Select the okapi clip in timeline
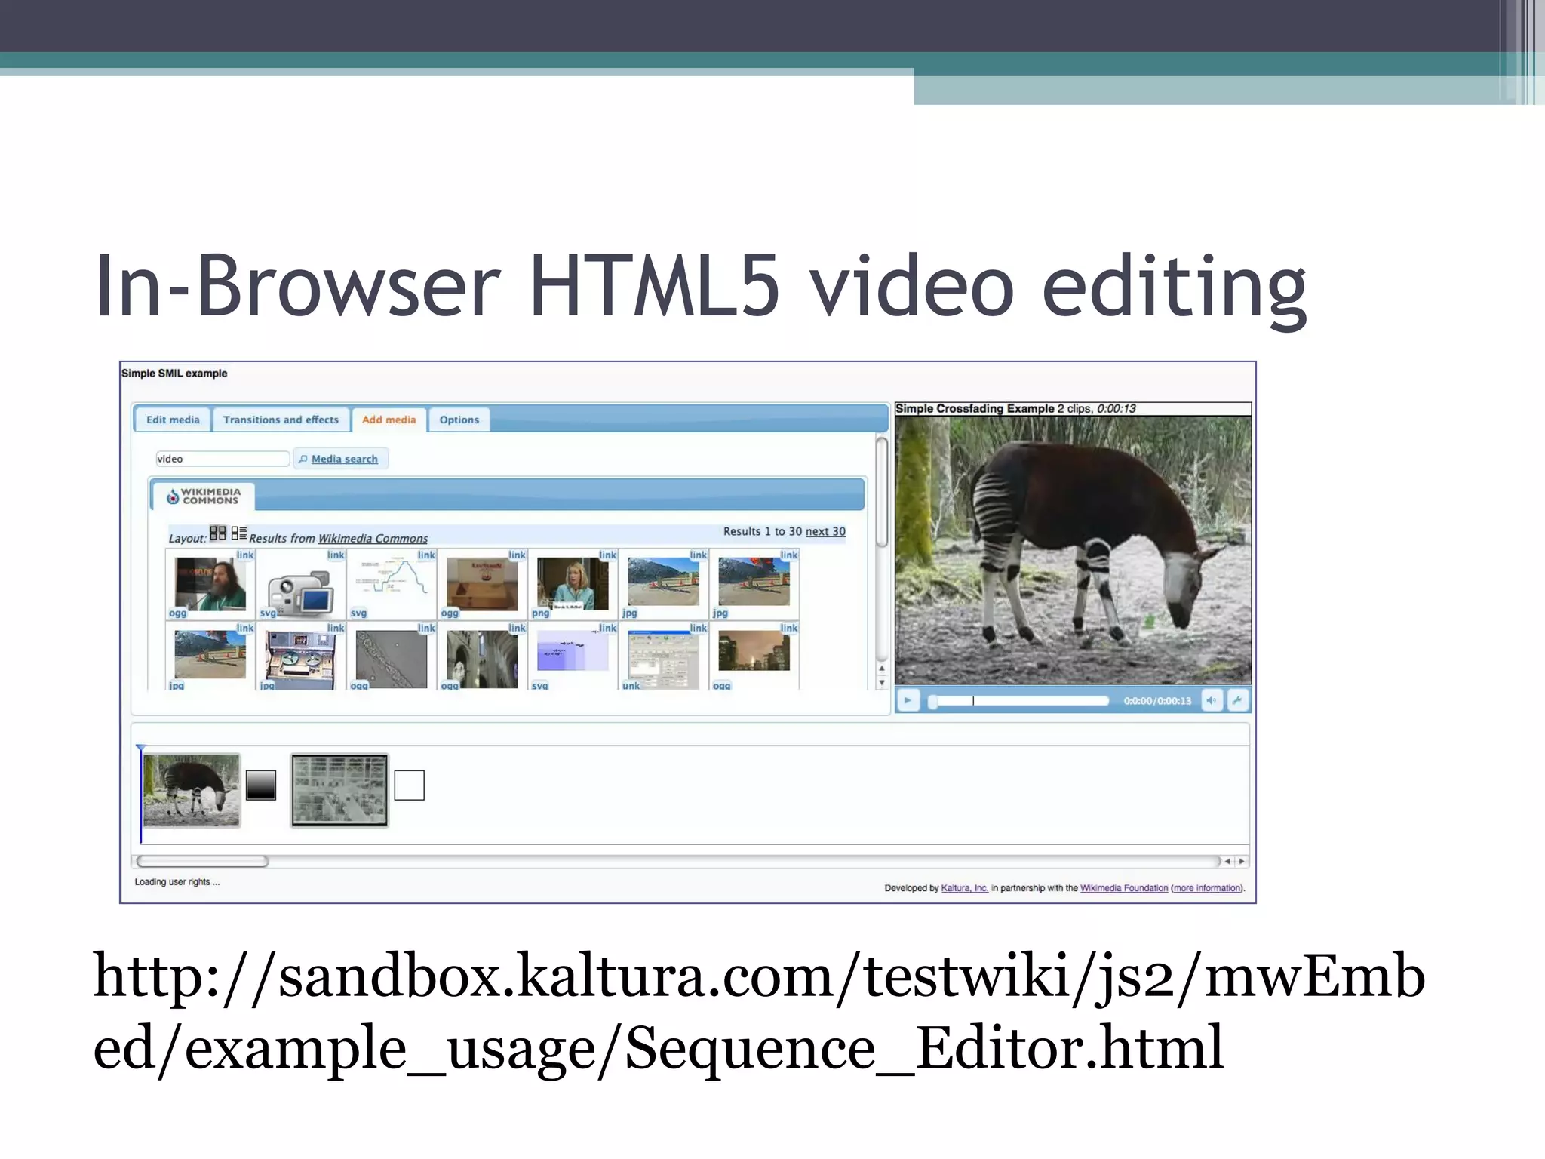The image size is (1545, 1159). 192,791
